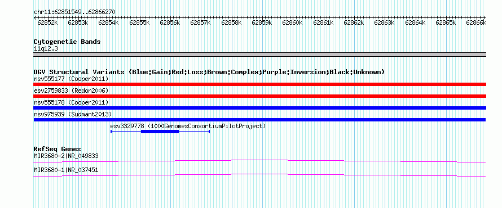Click the 62857k ruler tick label
This screenshot has width=502, height=208.
[200, 22]
